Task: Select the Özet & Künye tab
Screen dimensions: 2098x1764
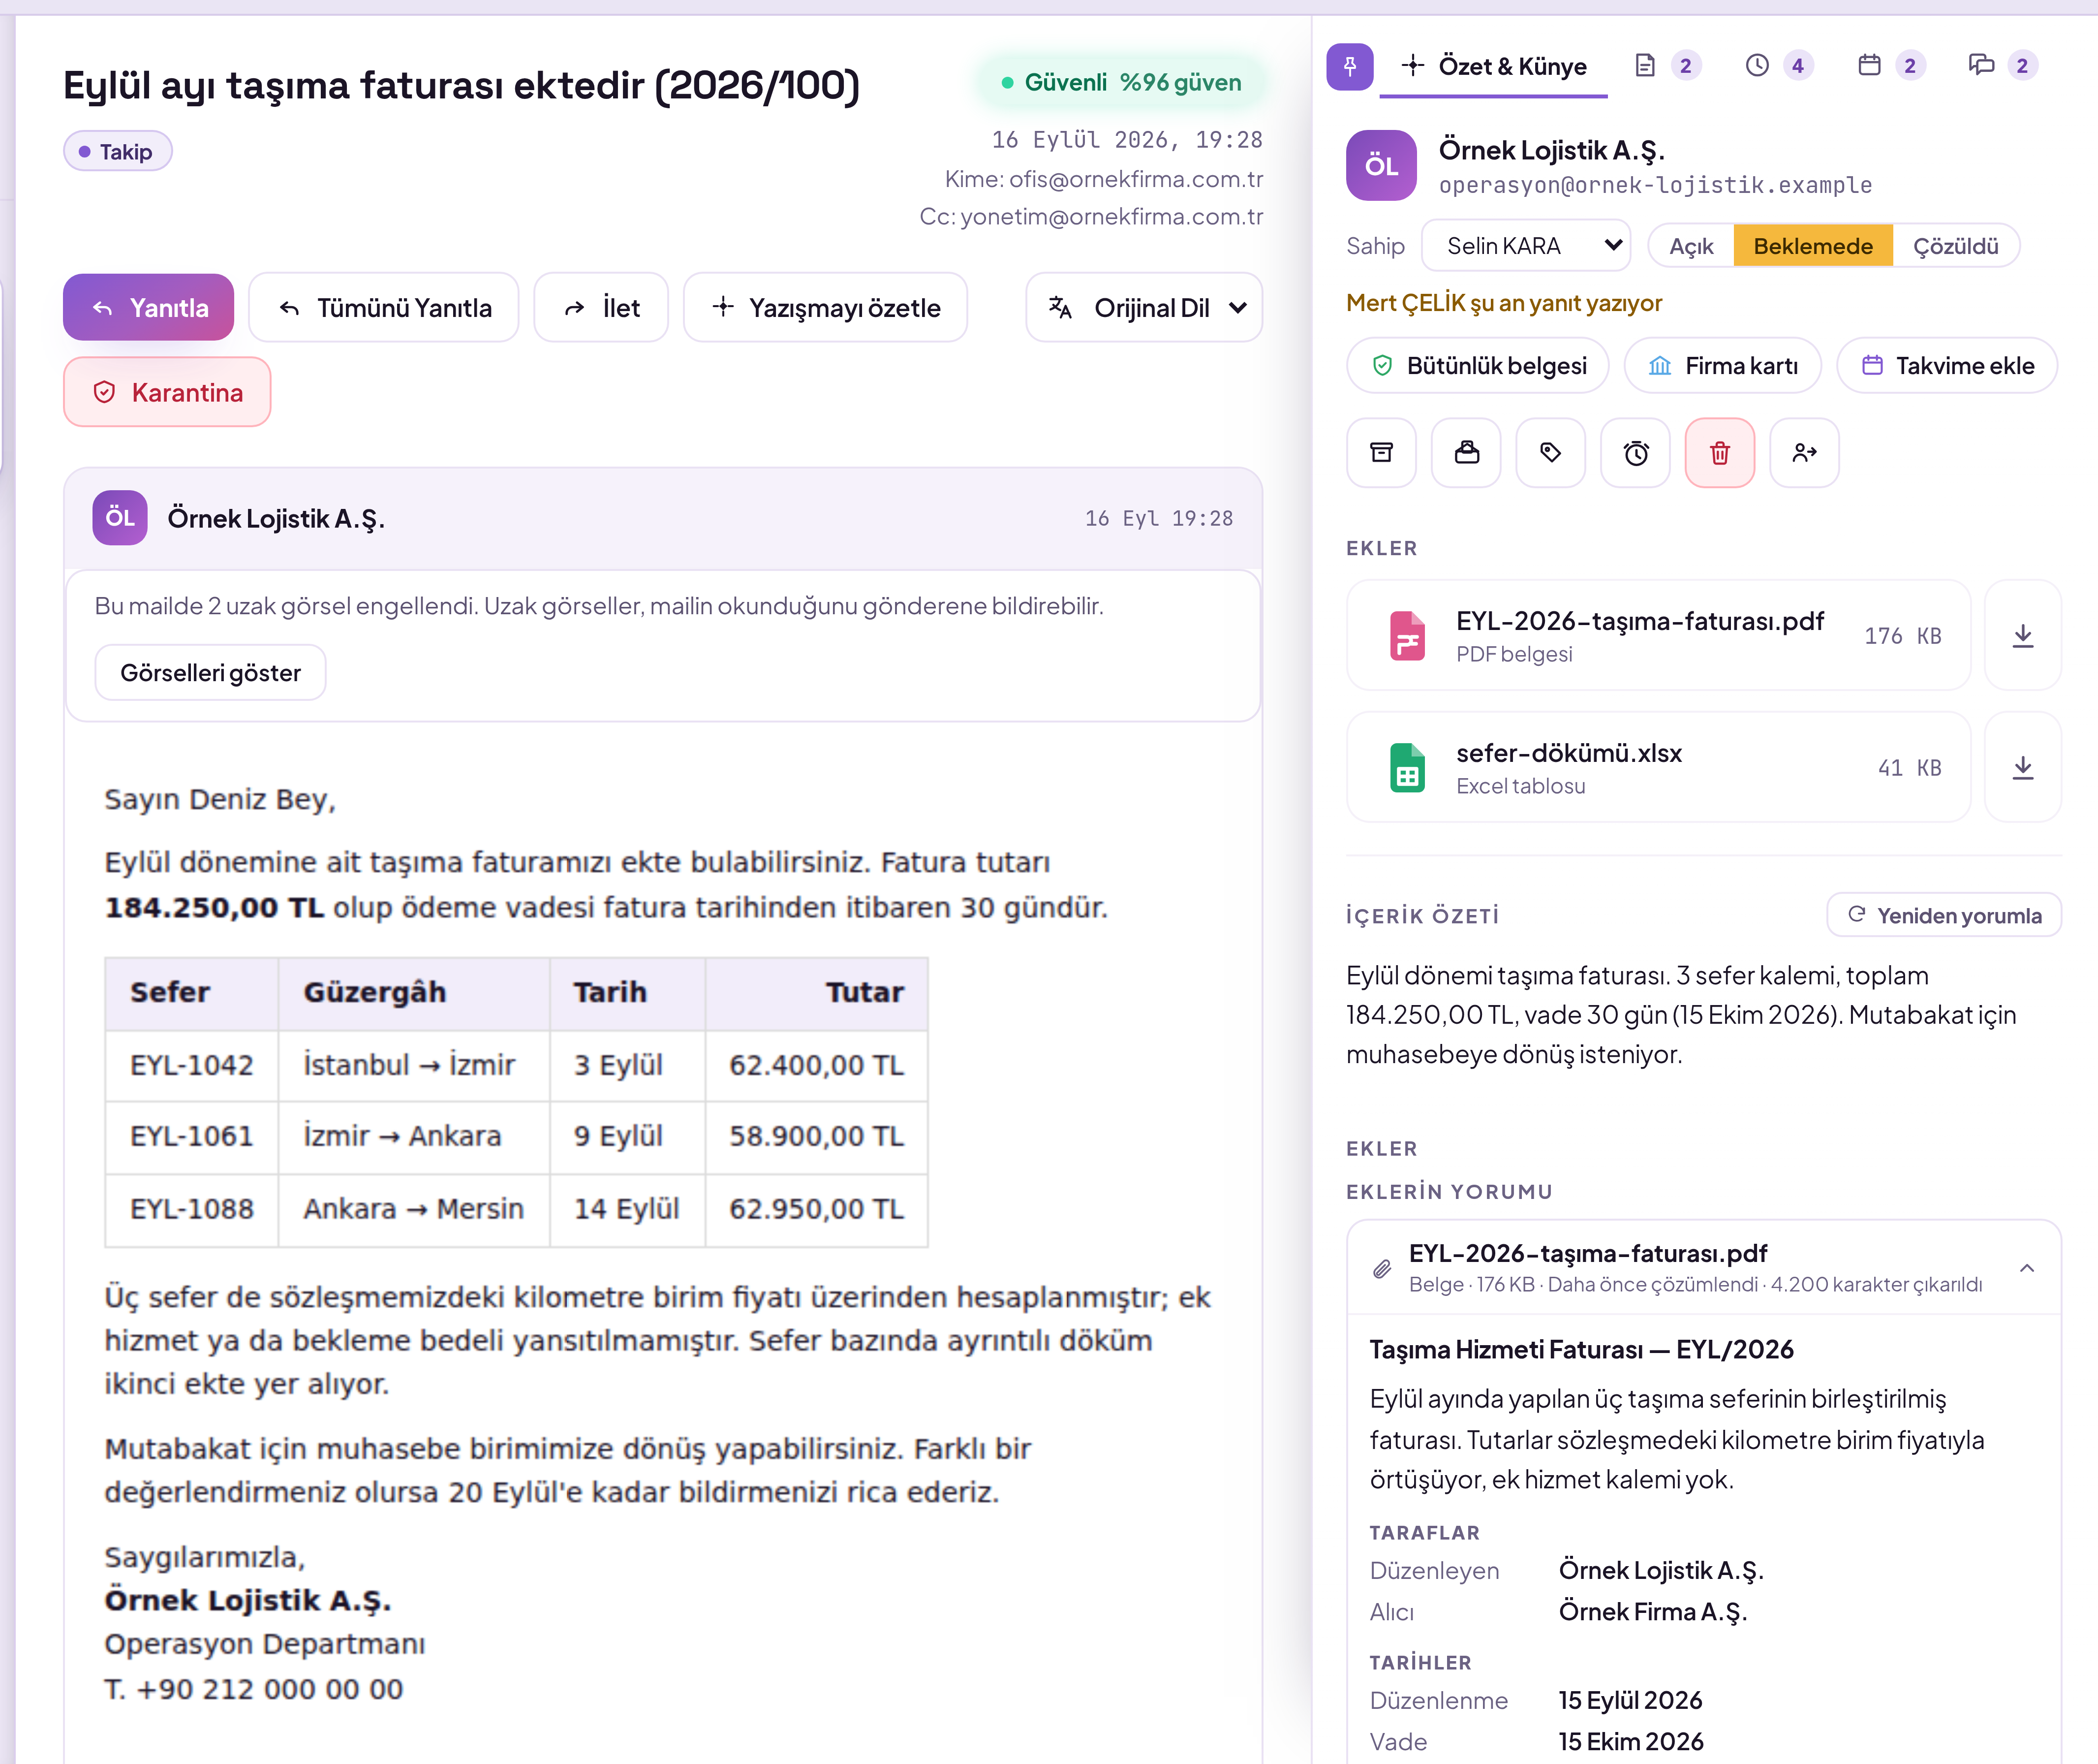Action: click(x=1493, y=66)
